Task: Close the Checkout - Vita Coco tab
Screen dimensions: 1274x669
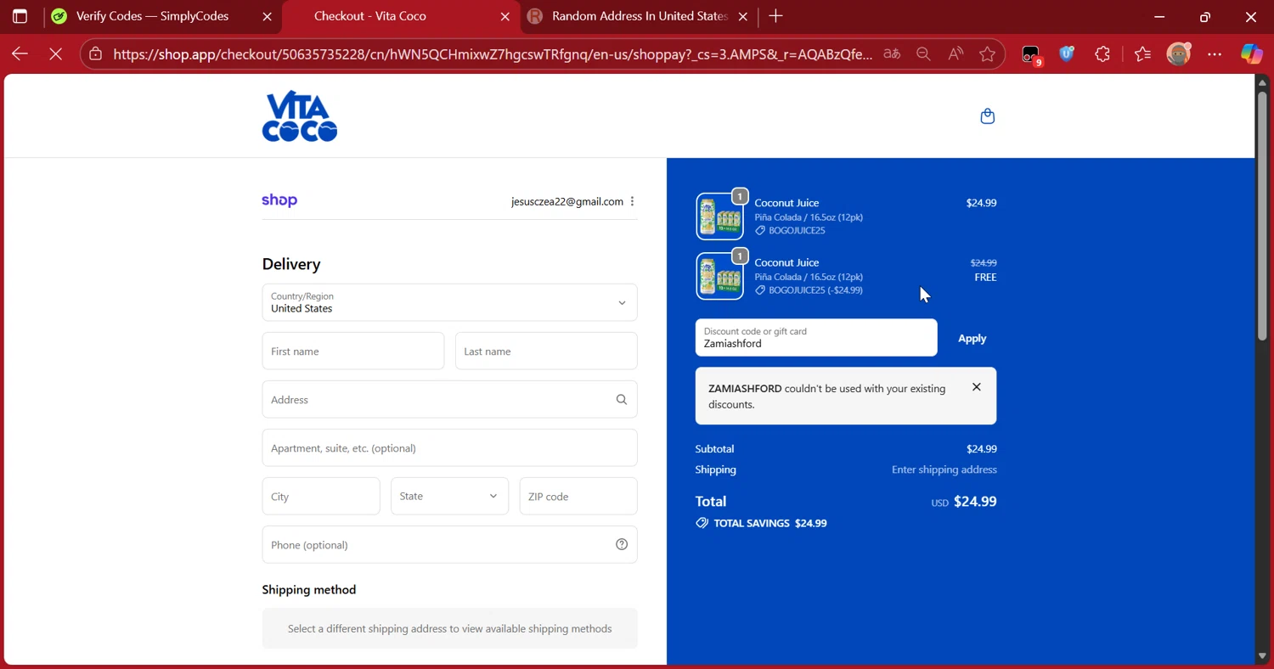Action: tap(505, 16)
